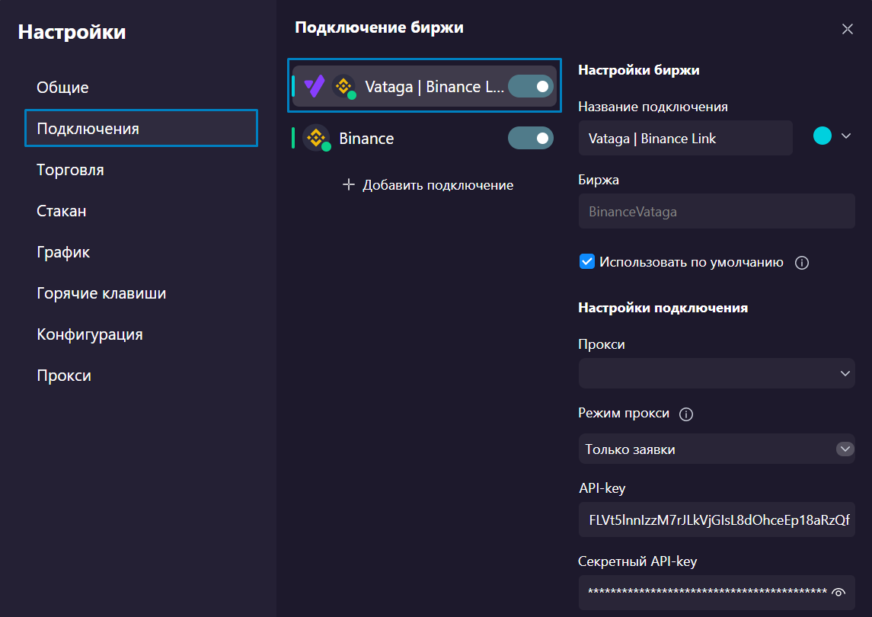Select the Binance connection row
872x617 pixels.
coord(424,138)
